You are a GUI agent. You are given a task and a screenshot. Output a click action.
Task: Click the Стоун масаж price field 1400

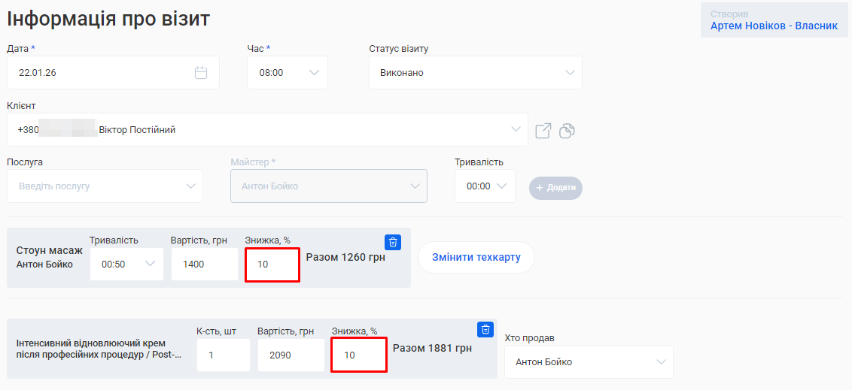click(x=204, y=264)
